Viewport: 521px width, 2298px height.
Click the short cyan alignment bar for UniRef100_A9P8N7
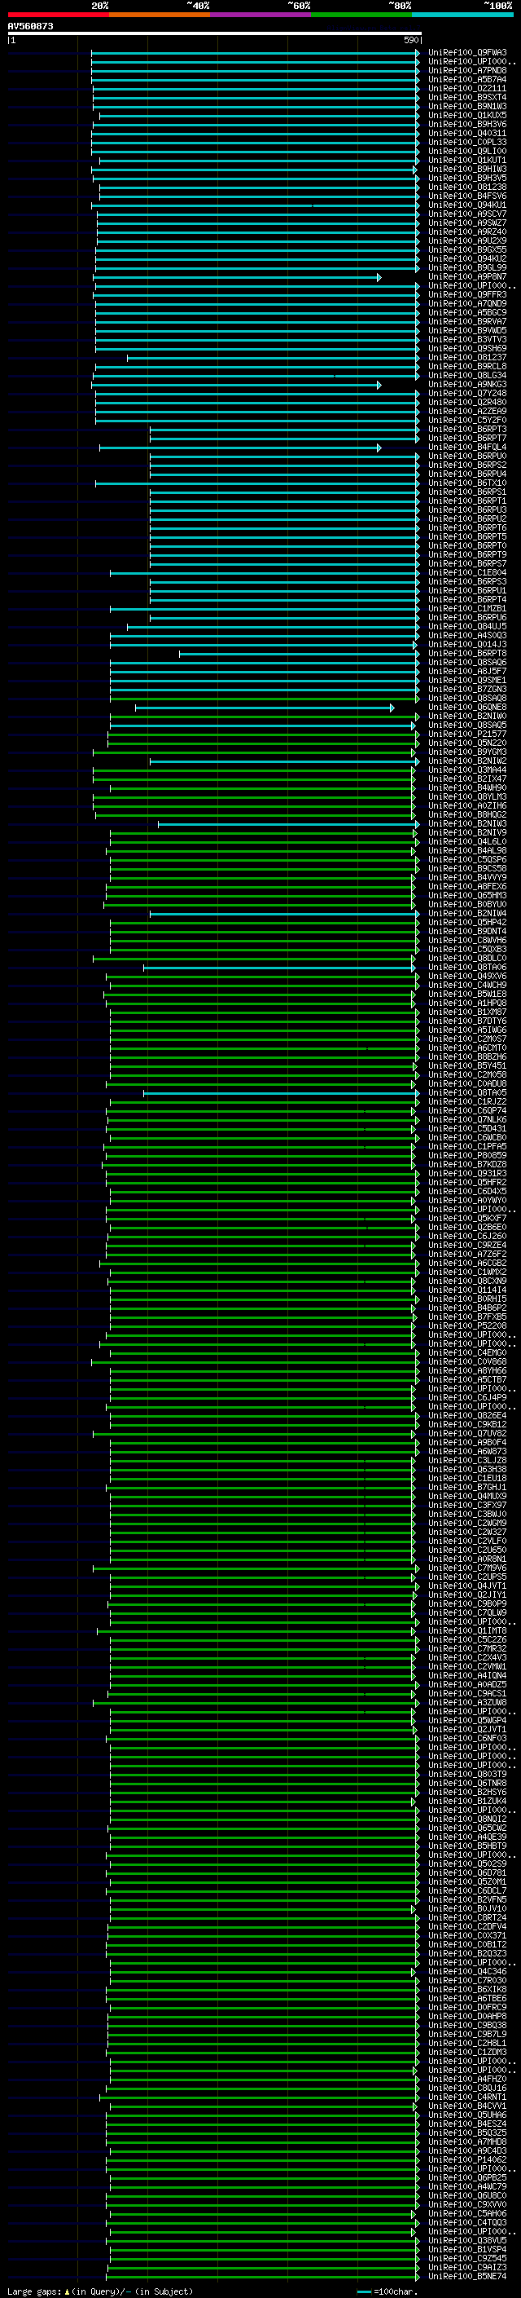pyautogui.click(x=237, y=278)
